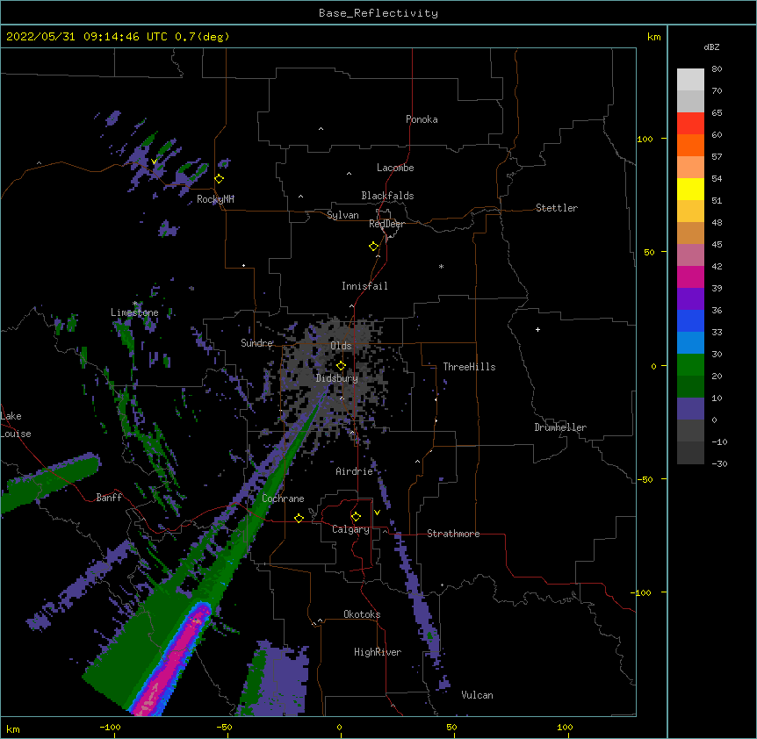
Task: Click the white caret marker south of Ponoka
Action: click(321, 129)
